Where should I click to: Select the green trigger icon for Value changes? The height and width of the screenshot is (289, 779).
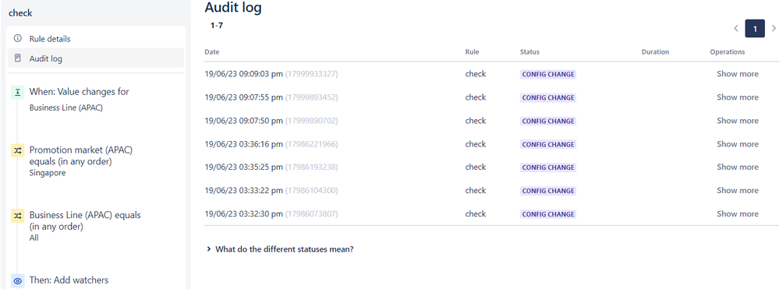(x=18, y=92)
